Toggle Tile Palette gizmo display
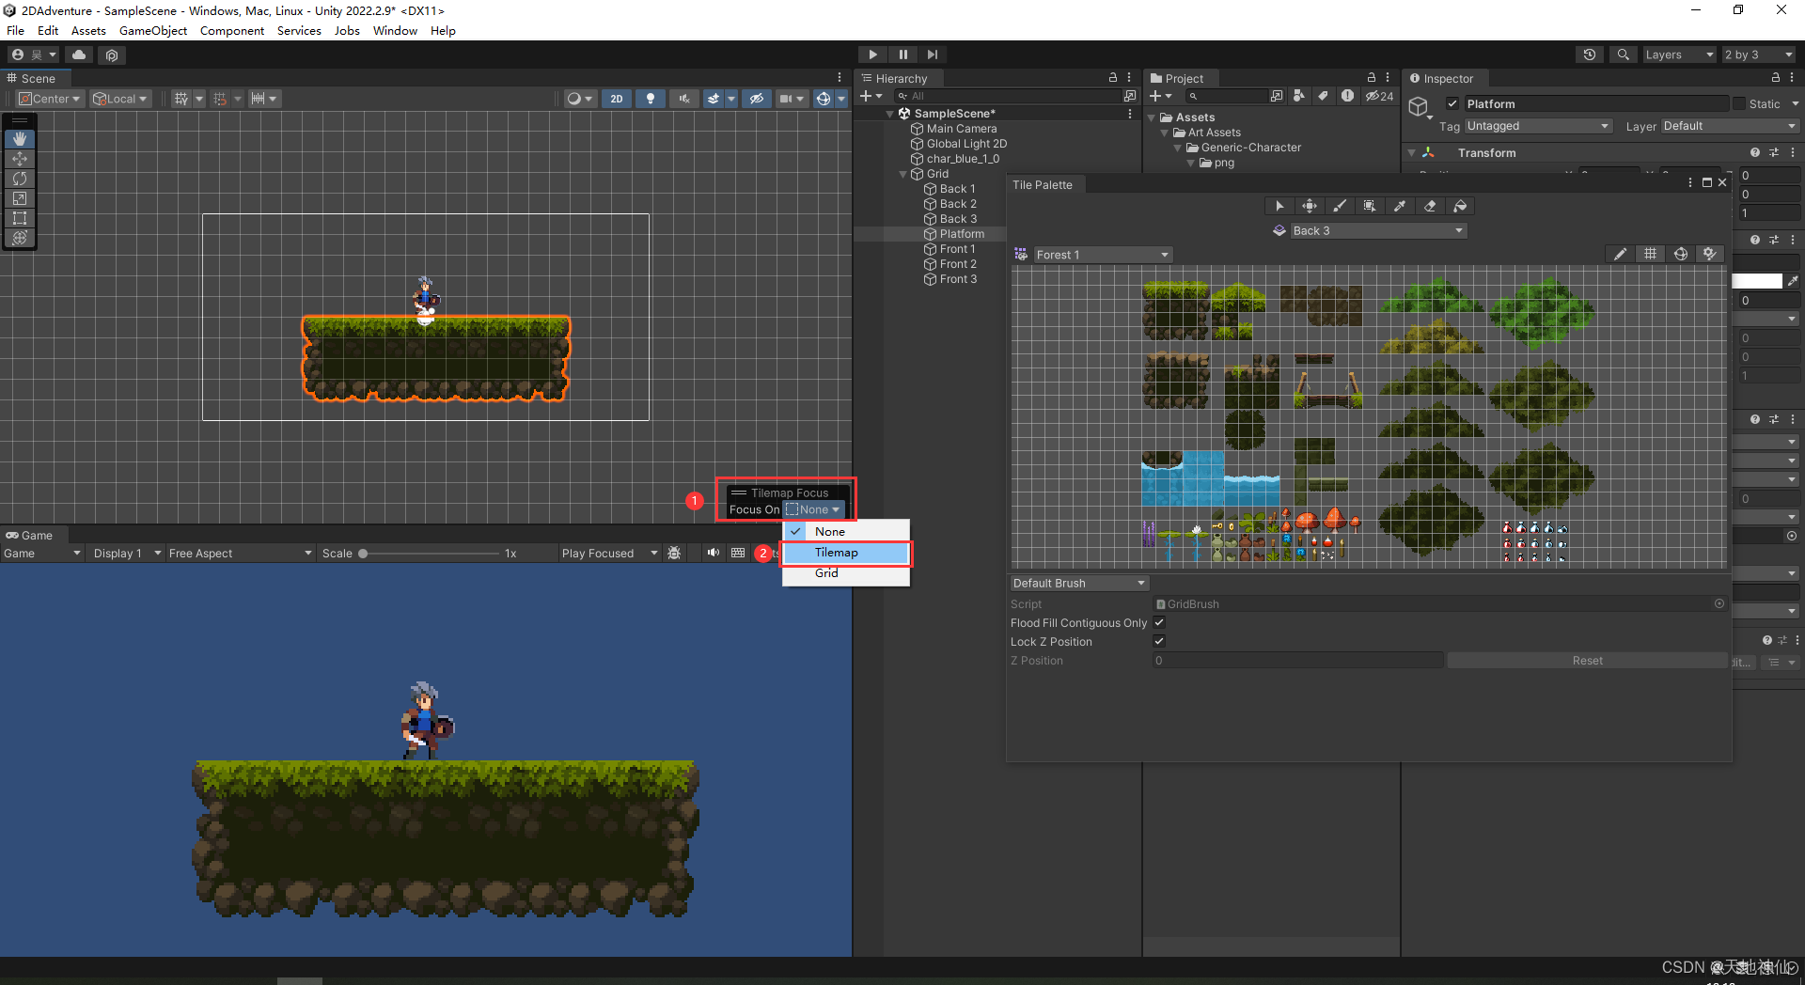Image resolution: width=1805 pixels, height=985 pixels. click(1680, 254)
